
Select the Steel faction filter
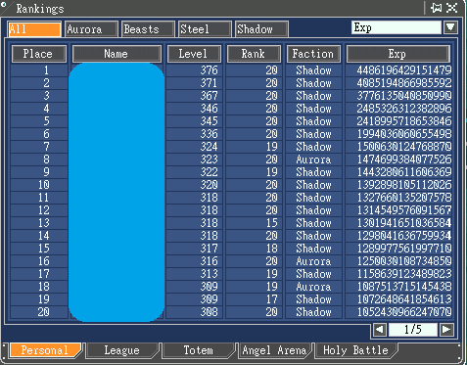[x=205, y=29]
